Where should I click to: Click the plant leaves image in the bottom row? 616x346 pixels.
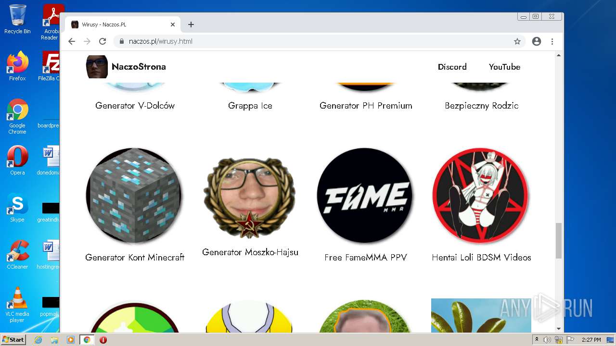[481, 315]
